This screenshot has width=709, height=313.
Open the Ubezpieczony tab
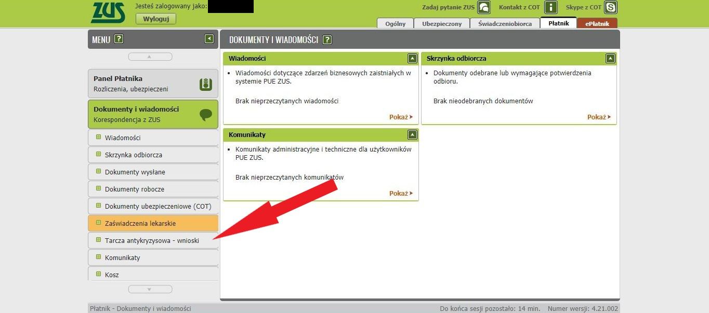(441, 23)
